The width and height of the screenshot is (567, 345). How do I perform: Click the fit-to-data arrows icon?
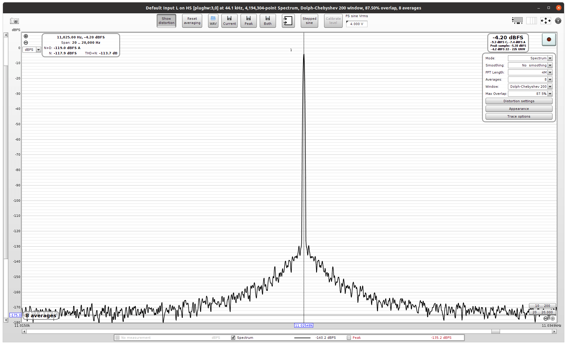[x=545, y=21]
